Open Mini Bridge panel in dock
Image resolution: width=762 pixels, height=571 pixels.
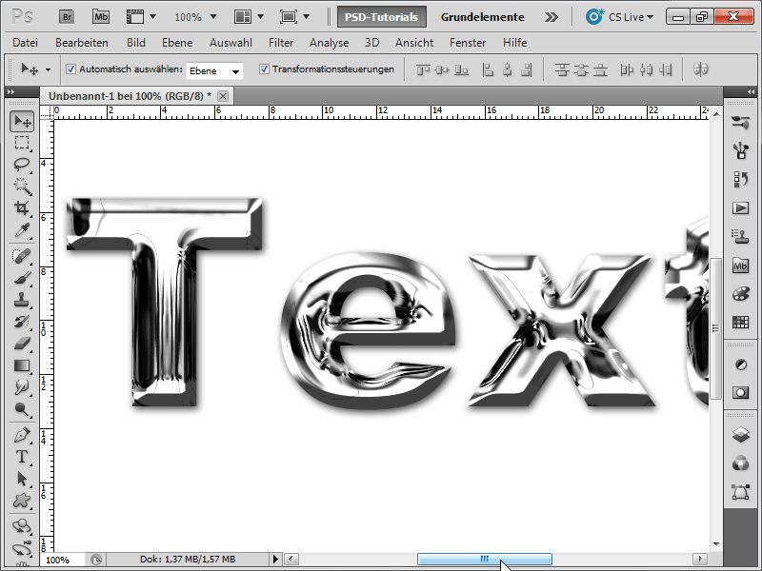[x=740, y=266]
